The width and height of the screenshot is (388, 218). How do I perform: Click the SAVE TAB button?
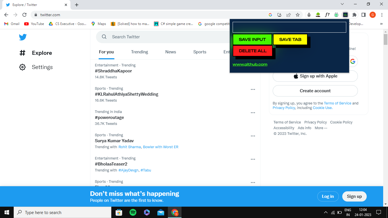click(x=290, y=39)
